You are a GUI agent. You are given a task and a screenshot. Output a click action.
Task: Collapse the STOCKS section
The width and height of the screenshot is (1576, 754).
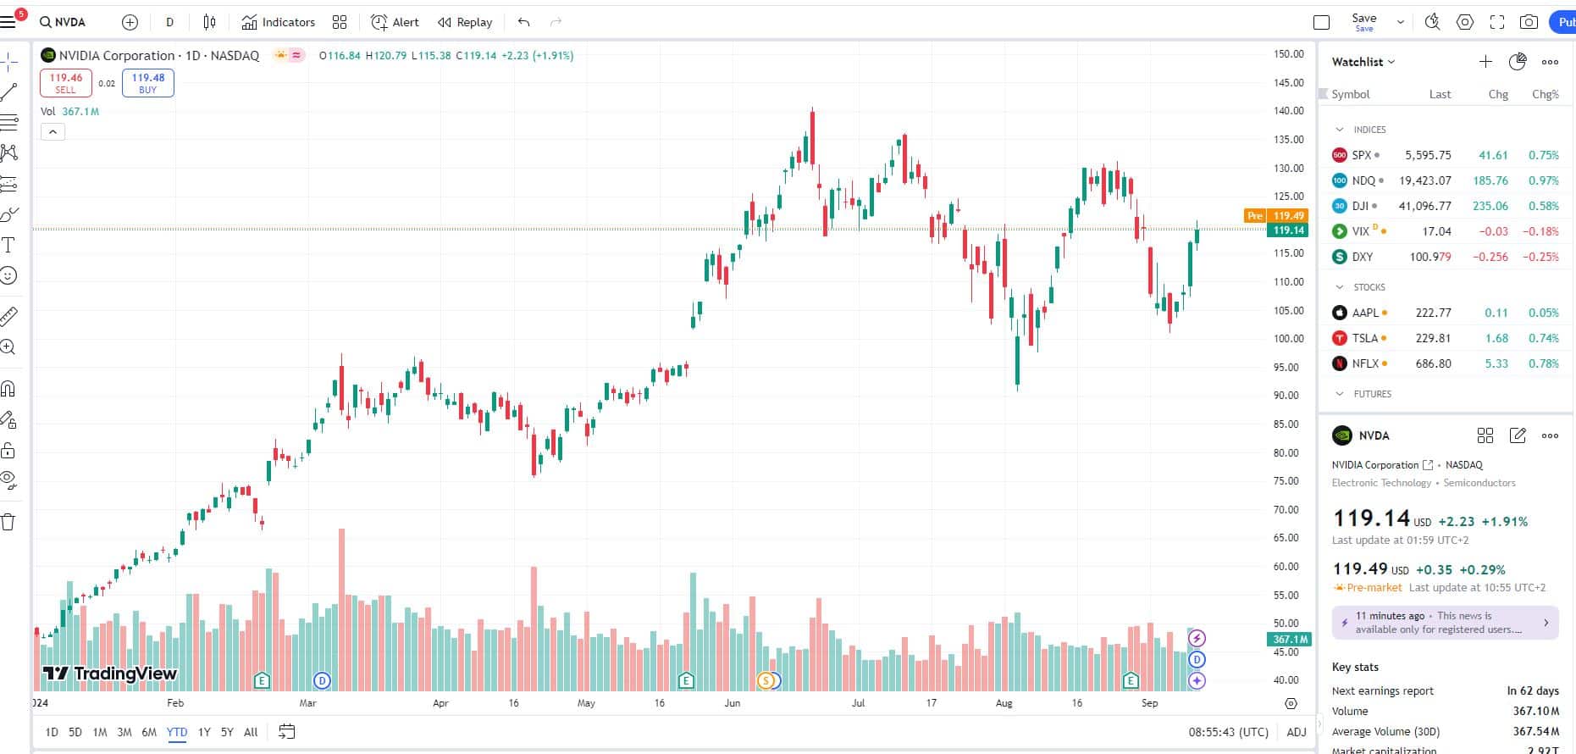1339,287
